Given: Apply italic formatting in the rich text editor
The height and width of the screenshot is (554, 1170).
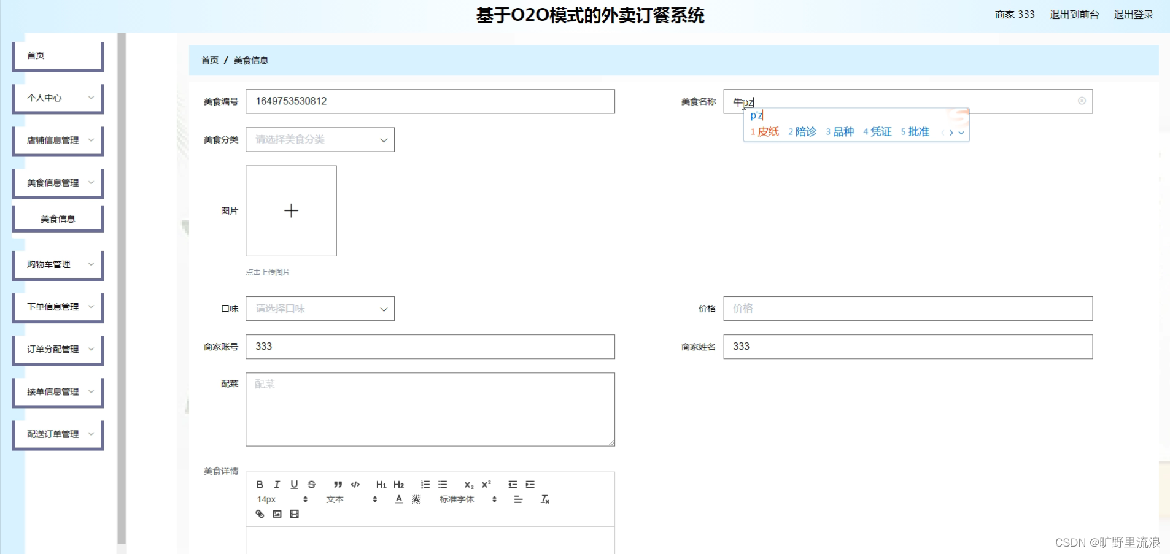Looking at the screenshot, I should [277, 484].
